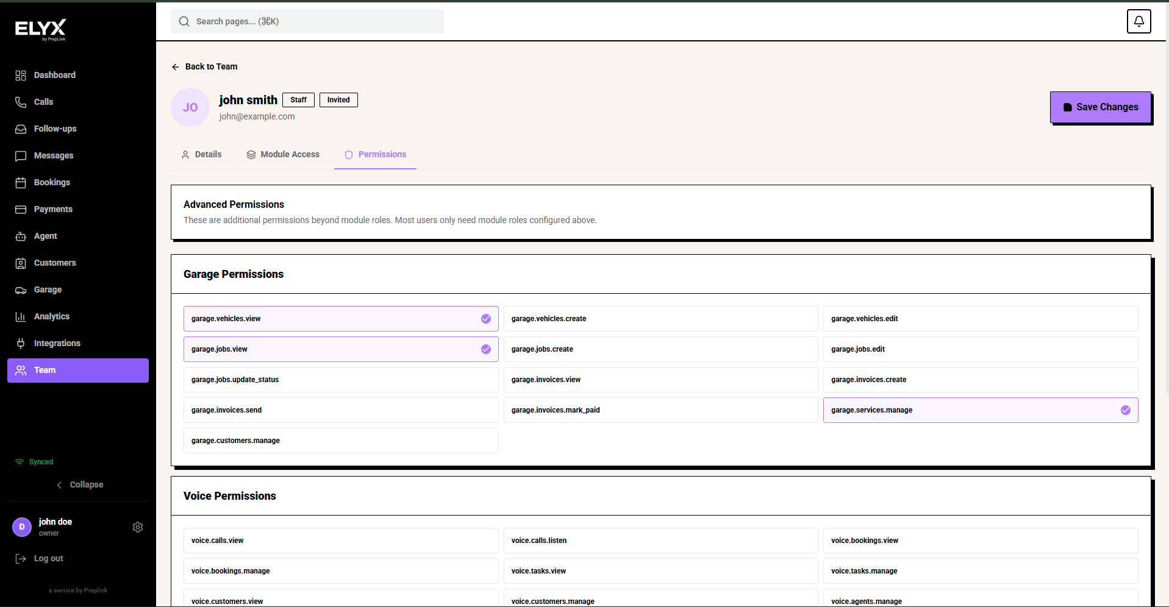Enable voice.calls.view permission
This screenshot has height=607, width=1169.
[341, 541]
